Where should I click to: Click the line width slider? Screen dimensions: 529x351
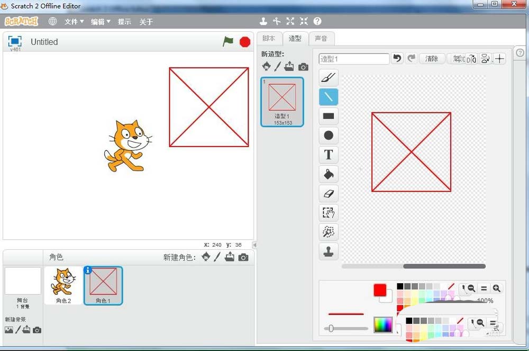(x=346, y=328)
